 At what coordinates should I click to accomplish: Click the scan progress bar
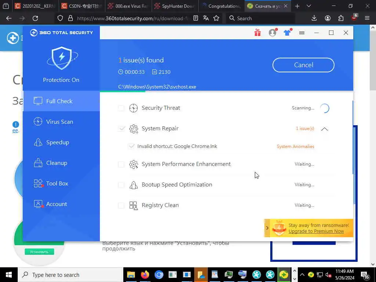[226, 91]
